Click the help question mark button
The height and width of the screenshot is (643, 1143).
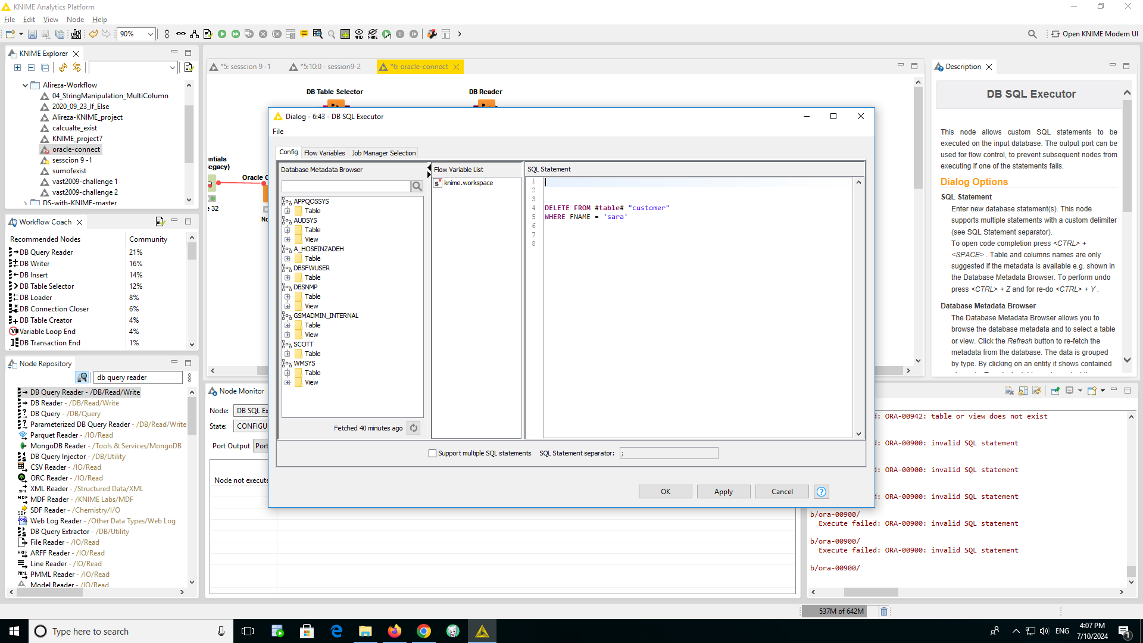[x=822, y=492]
